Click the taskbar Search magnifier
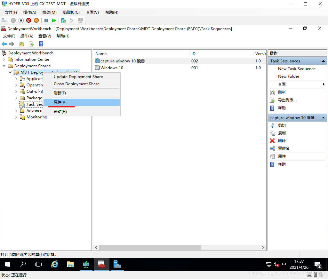328x279 pixels. (x=23, y=264)
